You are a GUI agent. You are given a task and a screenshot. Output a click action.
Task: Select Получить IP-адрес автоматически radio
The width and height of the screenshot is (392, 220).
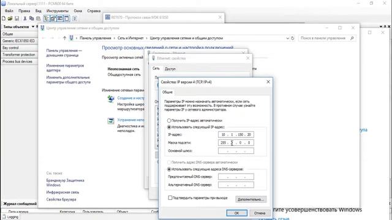pyautogui.click(x=169, y=121)
